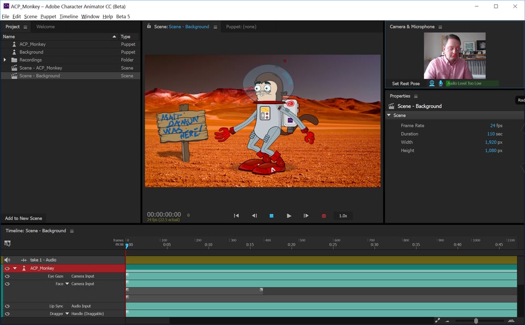Click the Add to New Scene button
This screenshot has width=525, height=325.
pyautogui.click(x=24, y=218)
